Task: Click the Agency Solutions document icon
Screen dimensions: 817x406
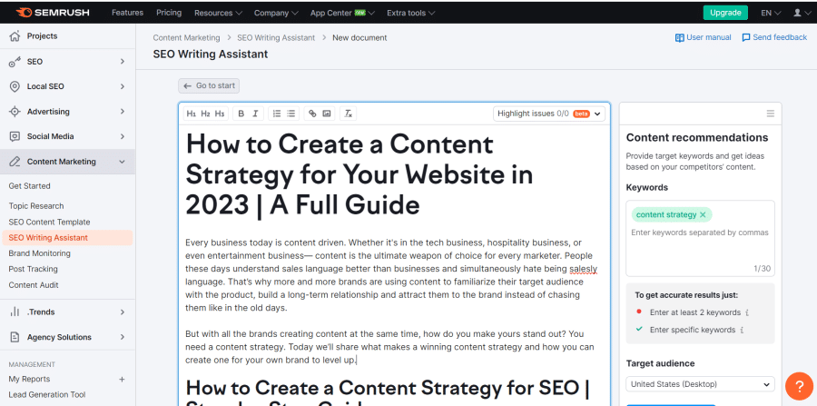Action: pyautogui.click(x=15, y=337)
